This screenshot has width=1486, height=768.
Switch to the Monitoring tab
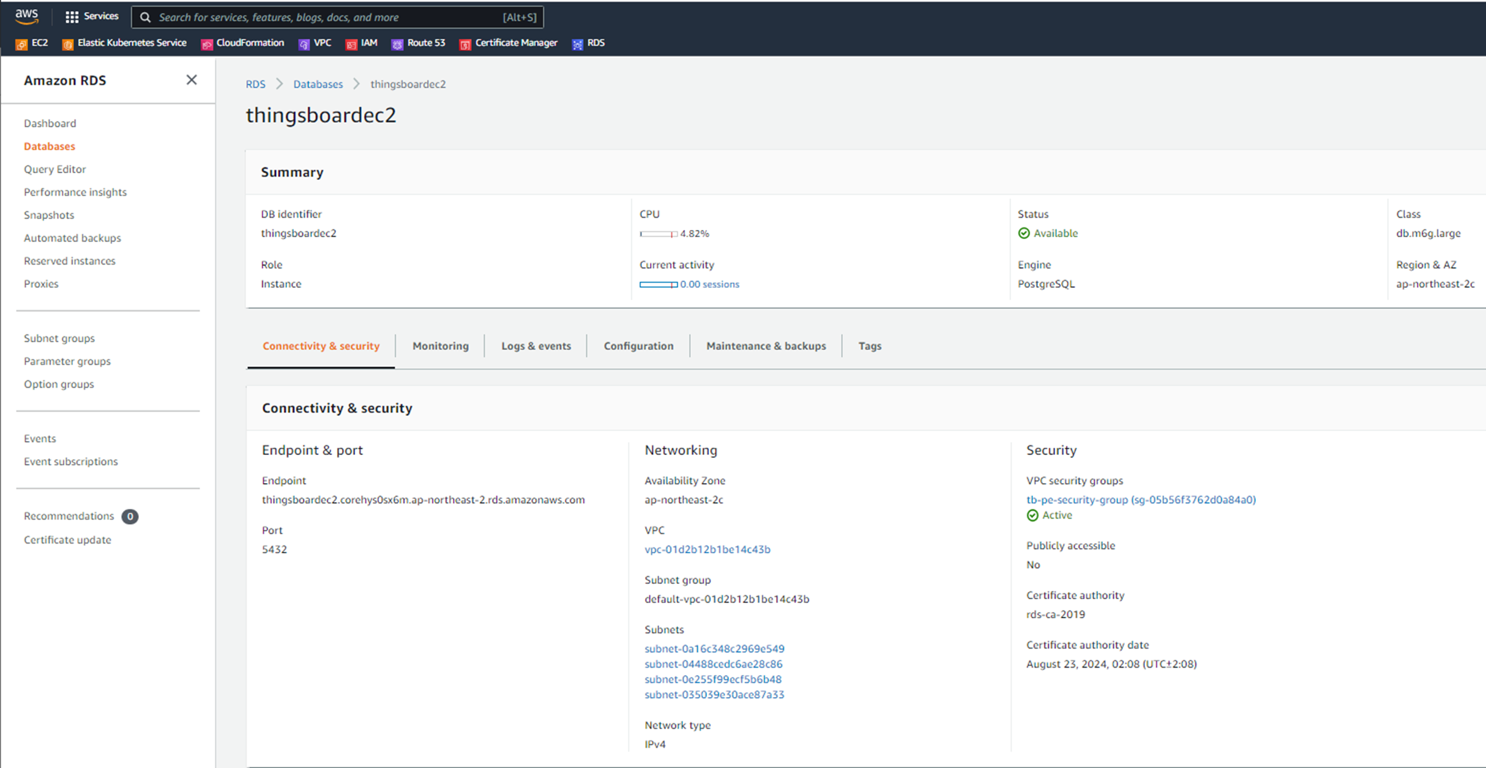click(x=440, y=346)
